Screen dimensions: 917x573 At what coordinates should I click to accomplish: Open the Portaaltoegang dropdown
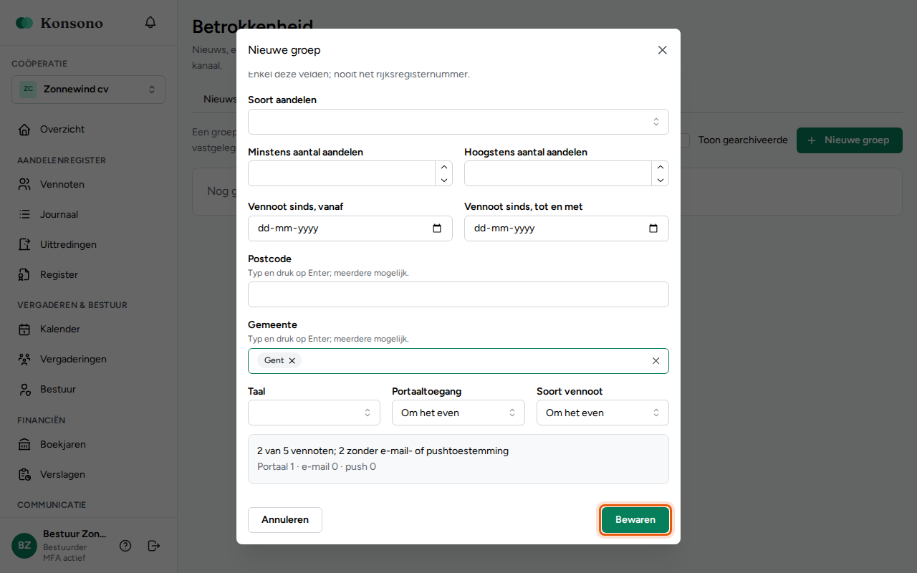458,413
